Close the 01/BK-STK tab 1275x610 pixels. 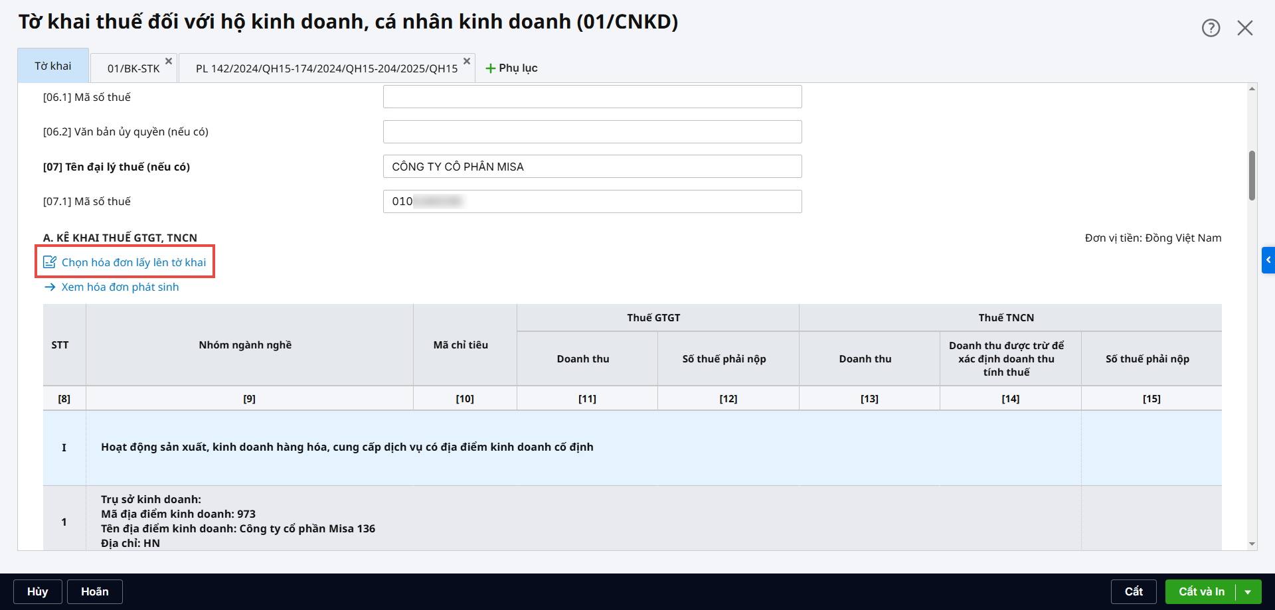[169, 61]
